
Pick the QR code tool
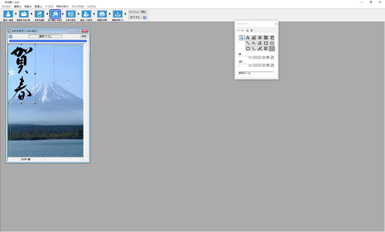point(266,38)
